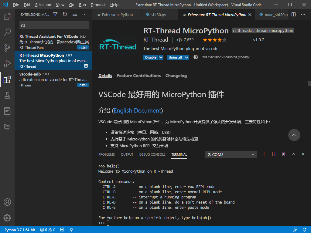Split the editor to the right
This screenshot has width=311, height=233.
click(294, 15)
